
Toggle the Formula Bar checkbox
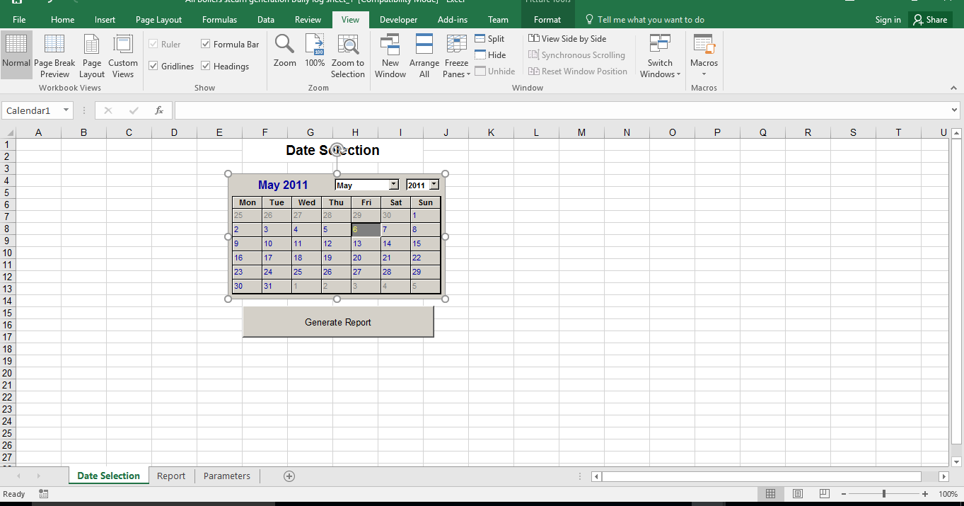point(205,44)
